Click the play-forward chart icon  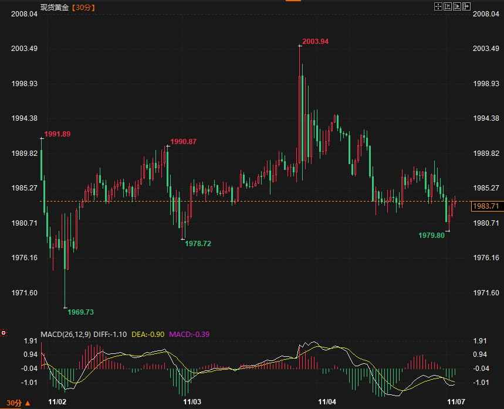[x=458, y=6]
